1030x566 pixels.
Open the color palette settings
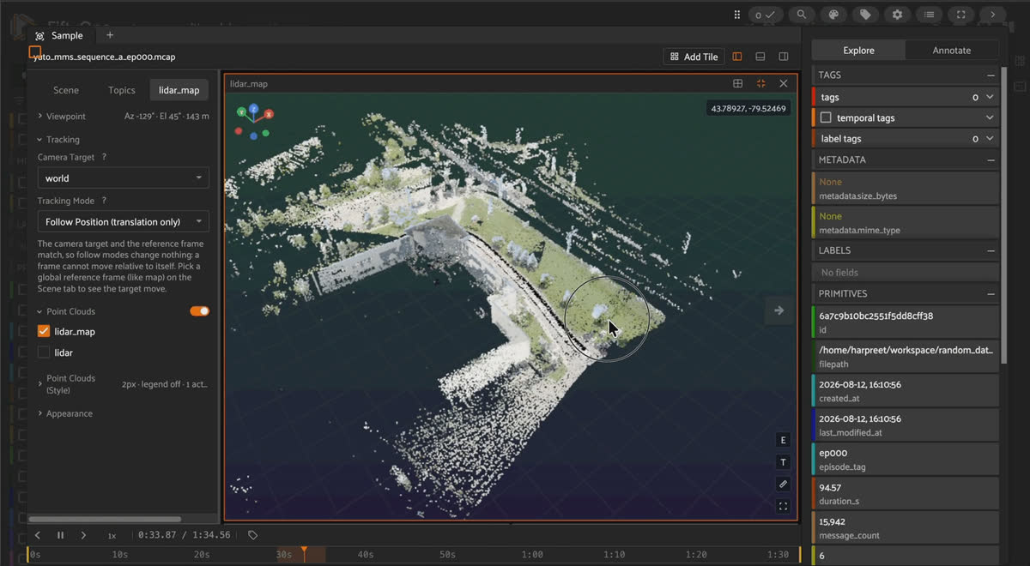click(833, 15)
